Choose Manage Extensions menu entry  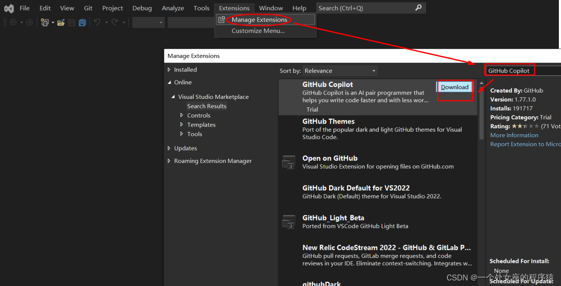point(266,20)
